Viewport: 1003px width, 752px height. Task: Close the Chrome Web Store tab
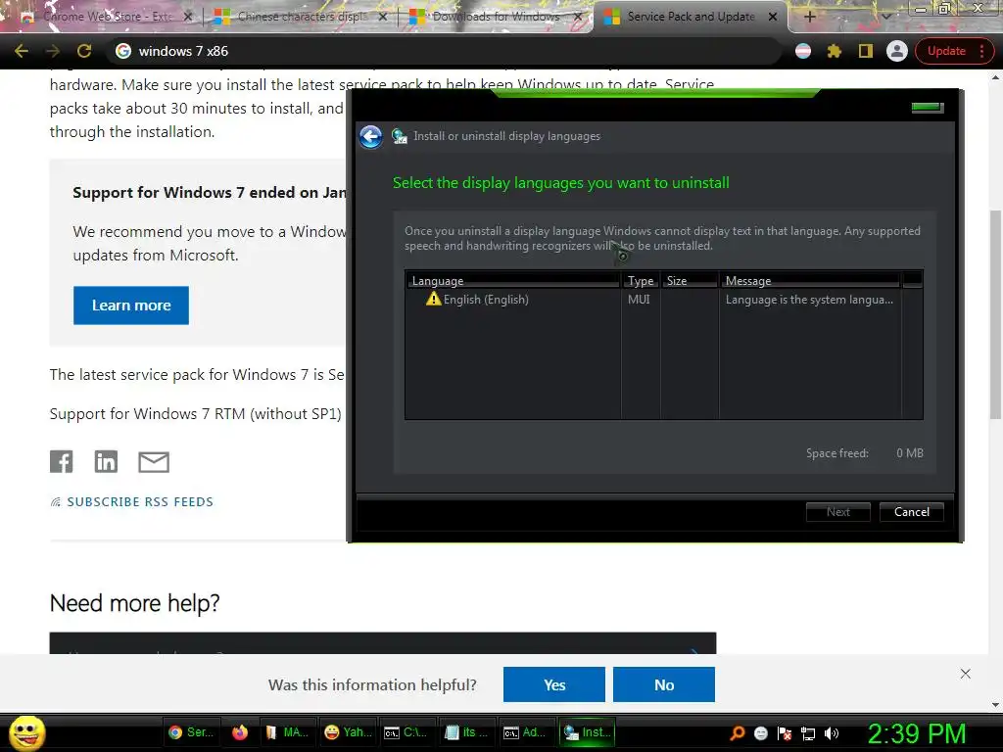click(187, 17)
